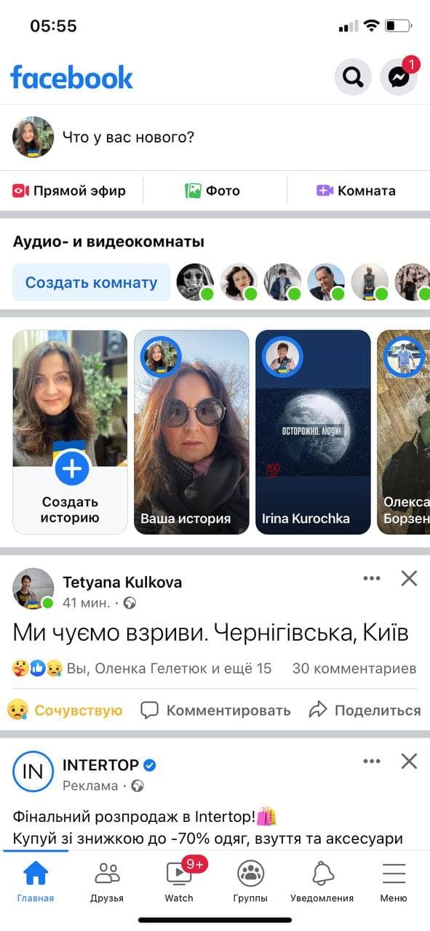Open the Меню hamburger tab
The width and height of the screenshot is (430, 931).
394,881
